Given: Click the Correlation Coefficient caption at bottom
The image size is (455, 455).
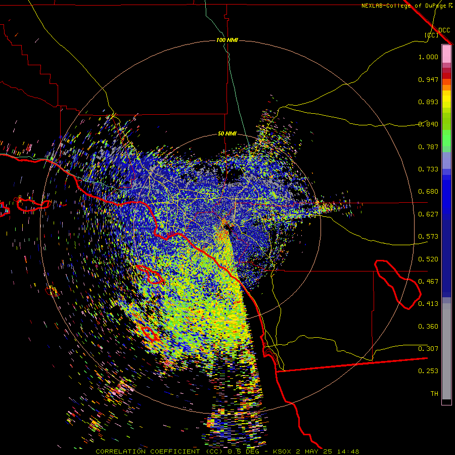Looking at the screenshot, I should pyautogui.click(x=227, y=451).
